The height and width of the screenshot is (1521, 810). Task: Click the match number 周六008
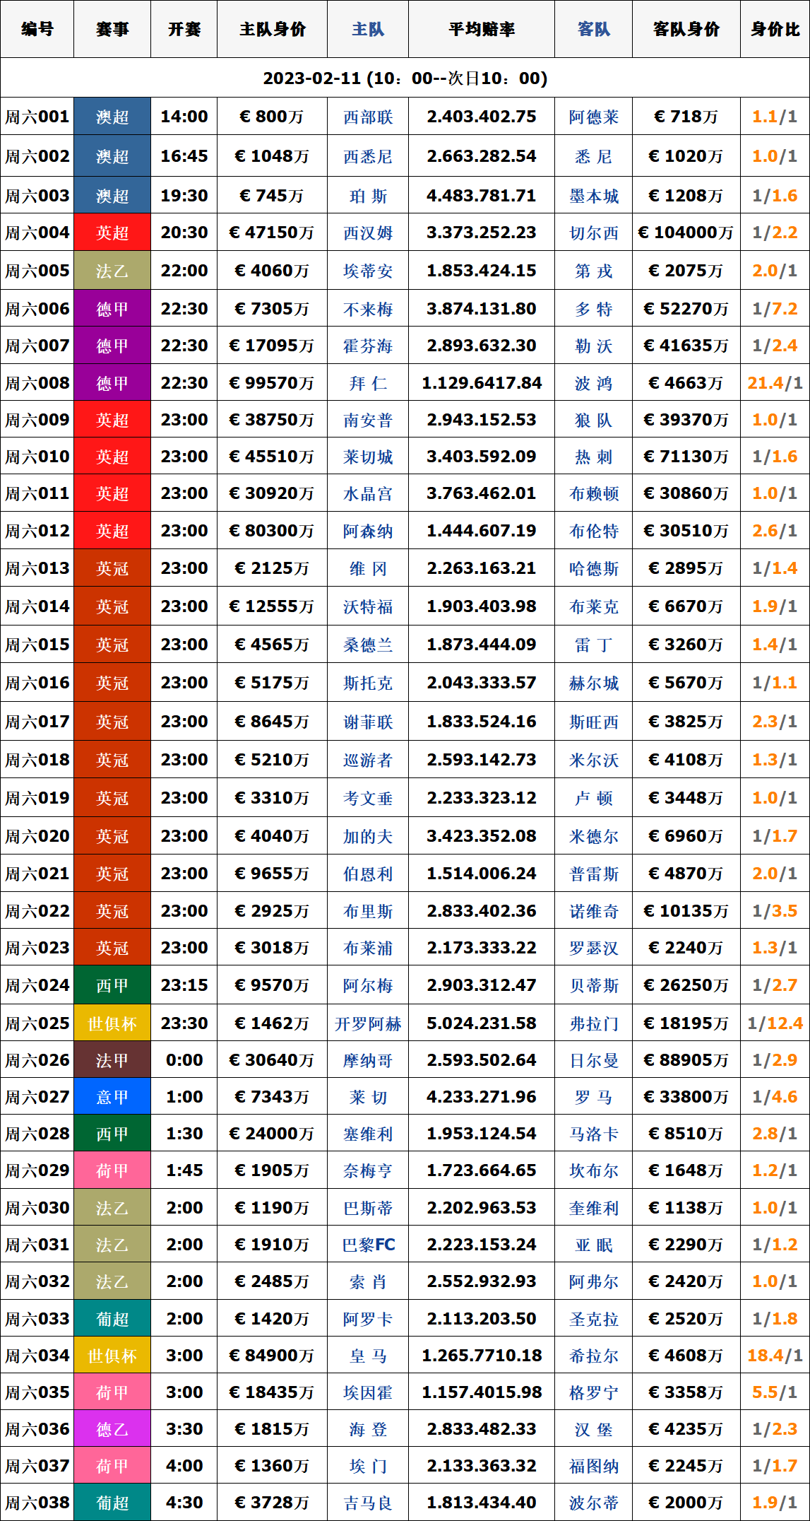[37, 383]
